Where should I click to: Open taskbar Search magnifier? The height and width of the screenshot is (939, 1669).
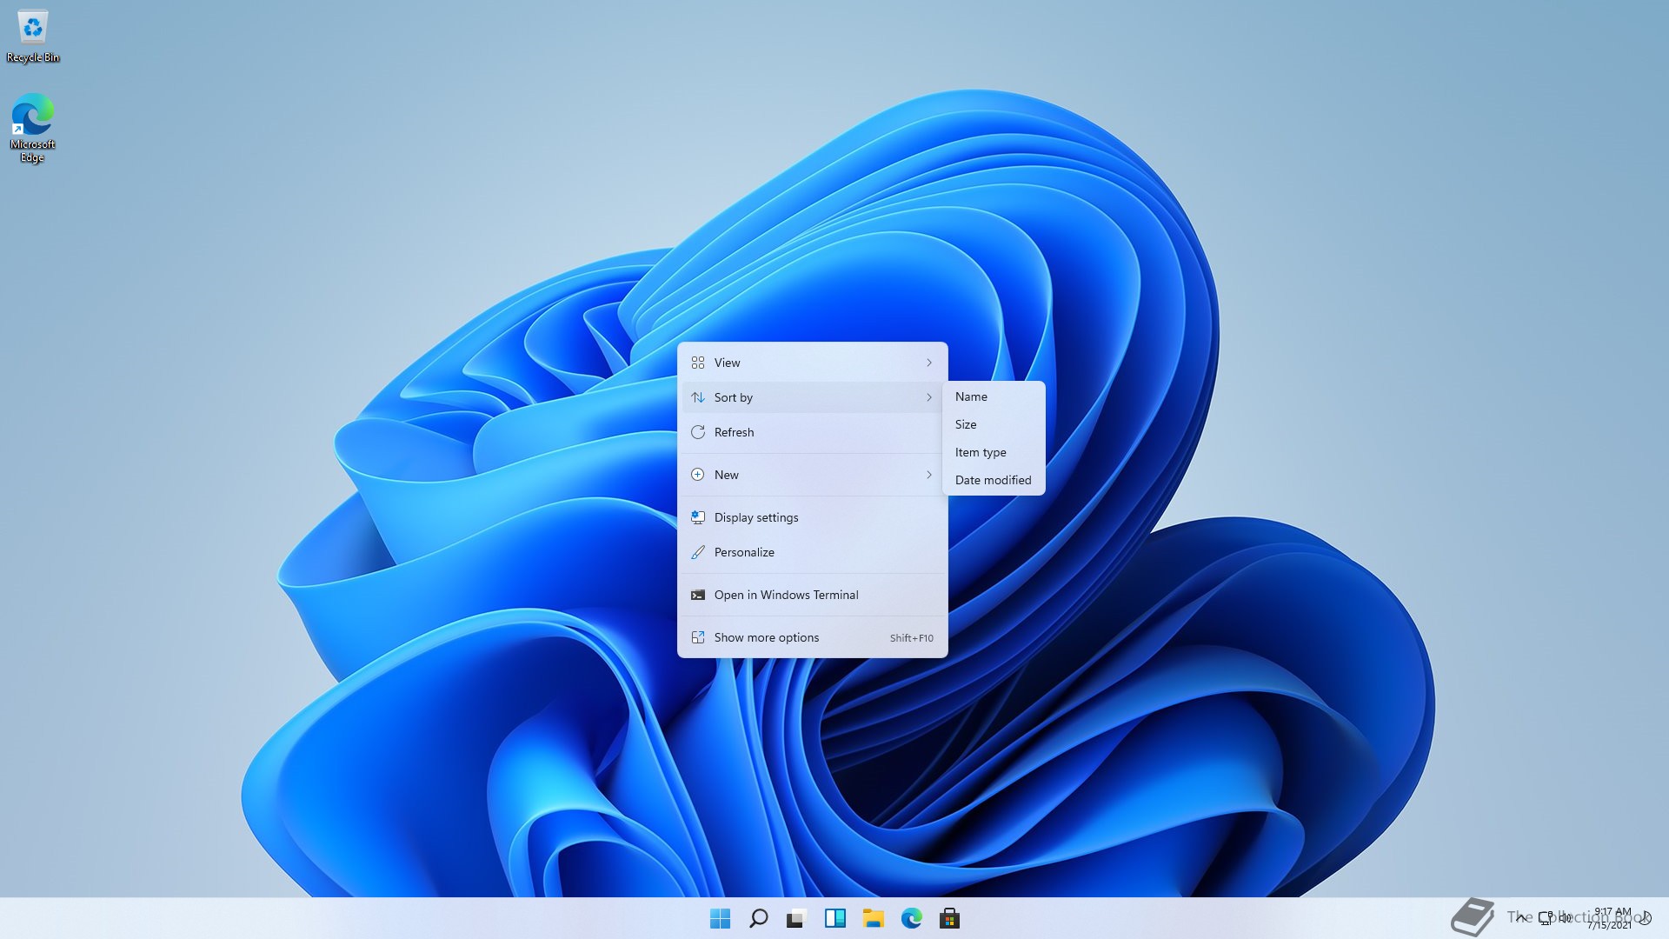(x=758, y=918)
